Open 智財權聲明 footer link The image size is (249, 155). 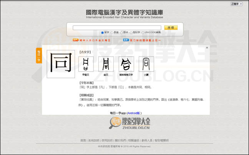pos(162,140)
